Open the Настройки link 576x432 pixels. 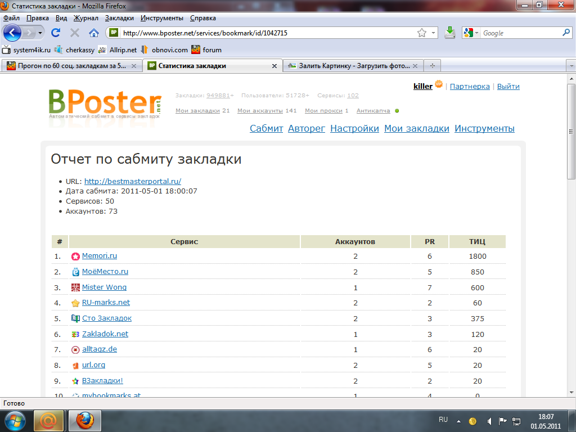[354, 129]
